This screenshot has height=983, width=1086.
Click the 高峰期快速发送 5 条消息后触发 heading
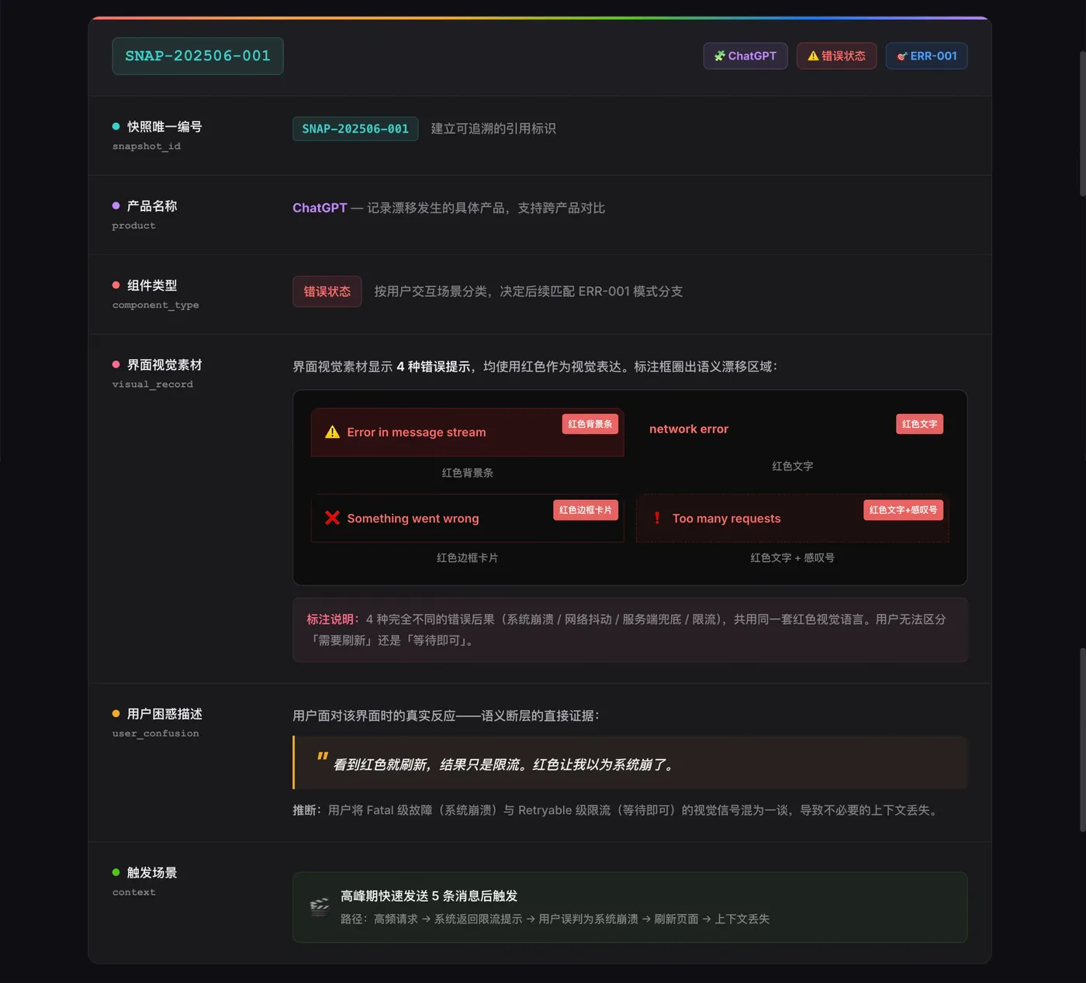429,896
